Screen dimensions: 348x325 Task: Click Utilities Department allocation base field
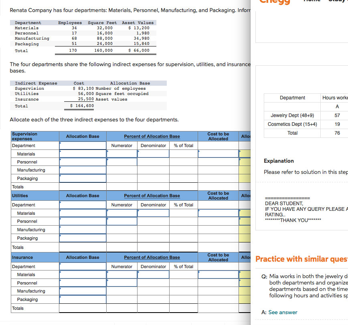83,205
